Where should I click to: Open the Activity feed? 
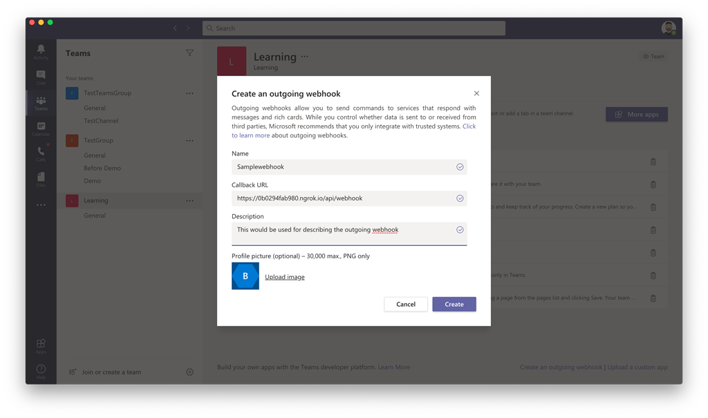click(x=41, y=52)
